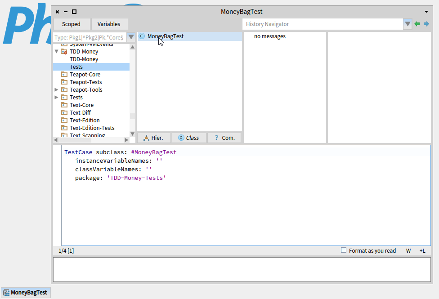439x299 pixels.
Task: Click the package list scroll up arrow
Action: point(132,47)
